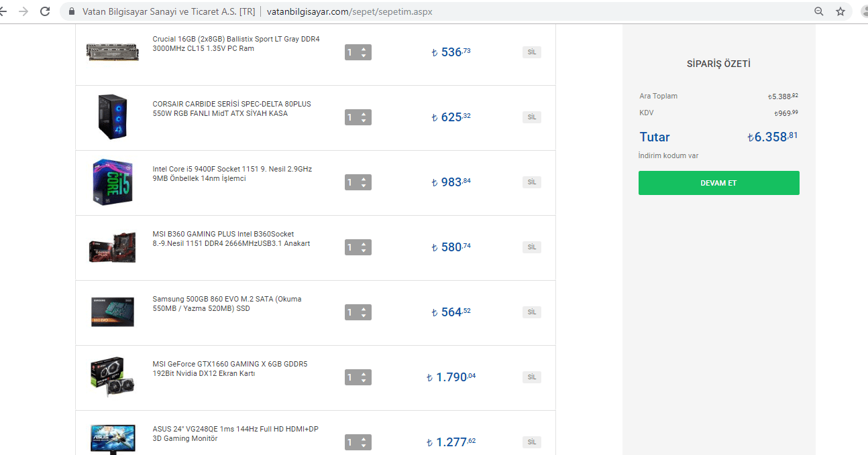The image size is (868, 455).
Task: Open Crucial 16GB Ballistix Sport product title
Action: [x=236, y=44]
